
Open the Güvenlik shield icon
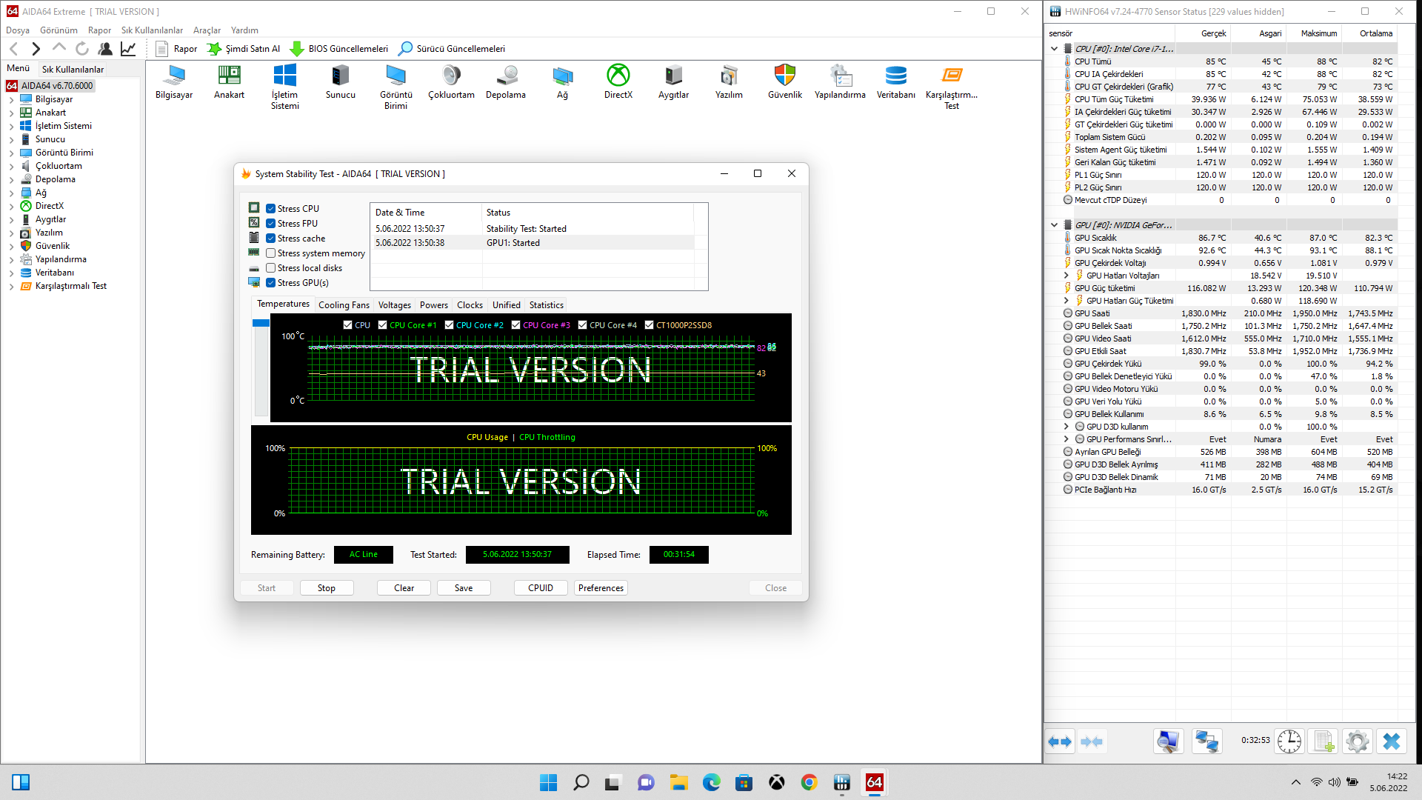coord(784,76)
